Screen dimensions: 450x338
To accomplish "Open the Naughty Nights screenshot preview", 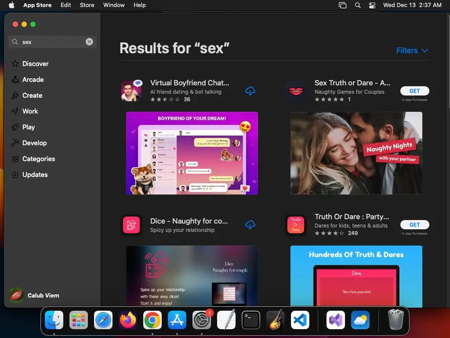I will click(356, 153).
